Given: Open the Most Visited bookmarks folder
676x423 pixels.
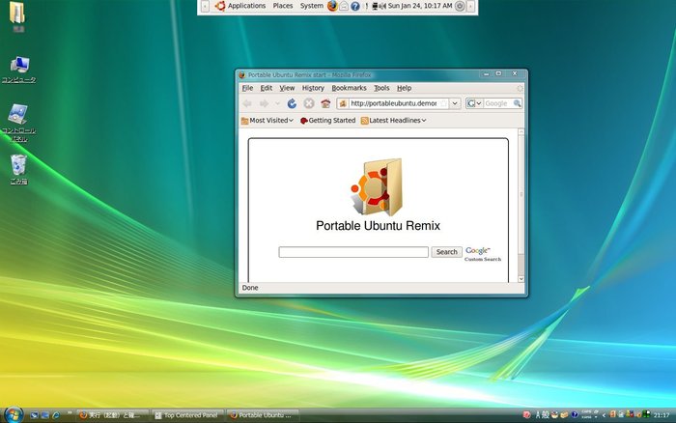Looking at the screenshot, I should [267, 121].
